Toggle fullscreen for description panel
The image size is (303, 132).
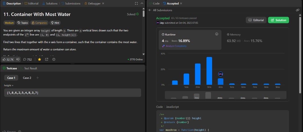tap(136, 3)
